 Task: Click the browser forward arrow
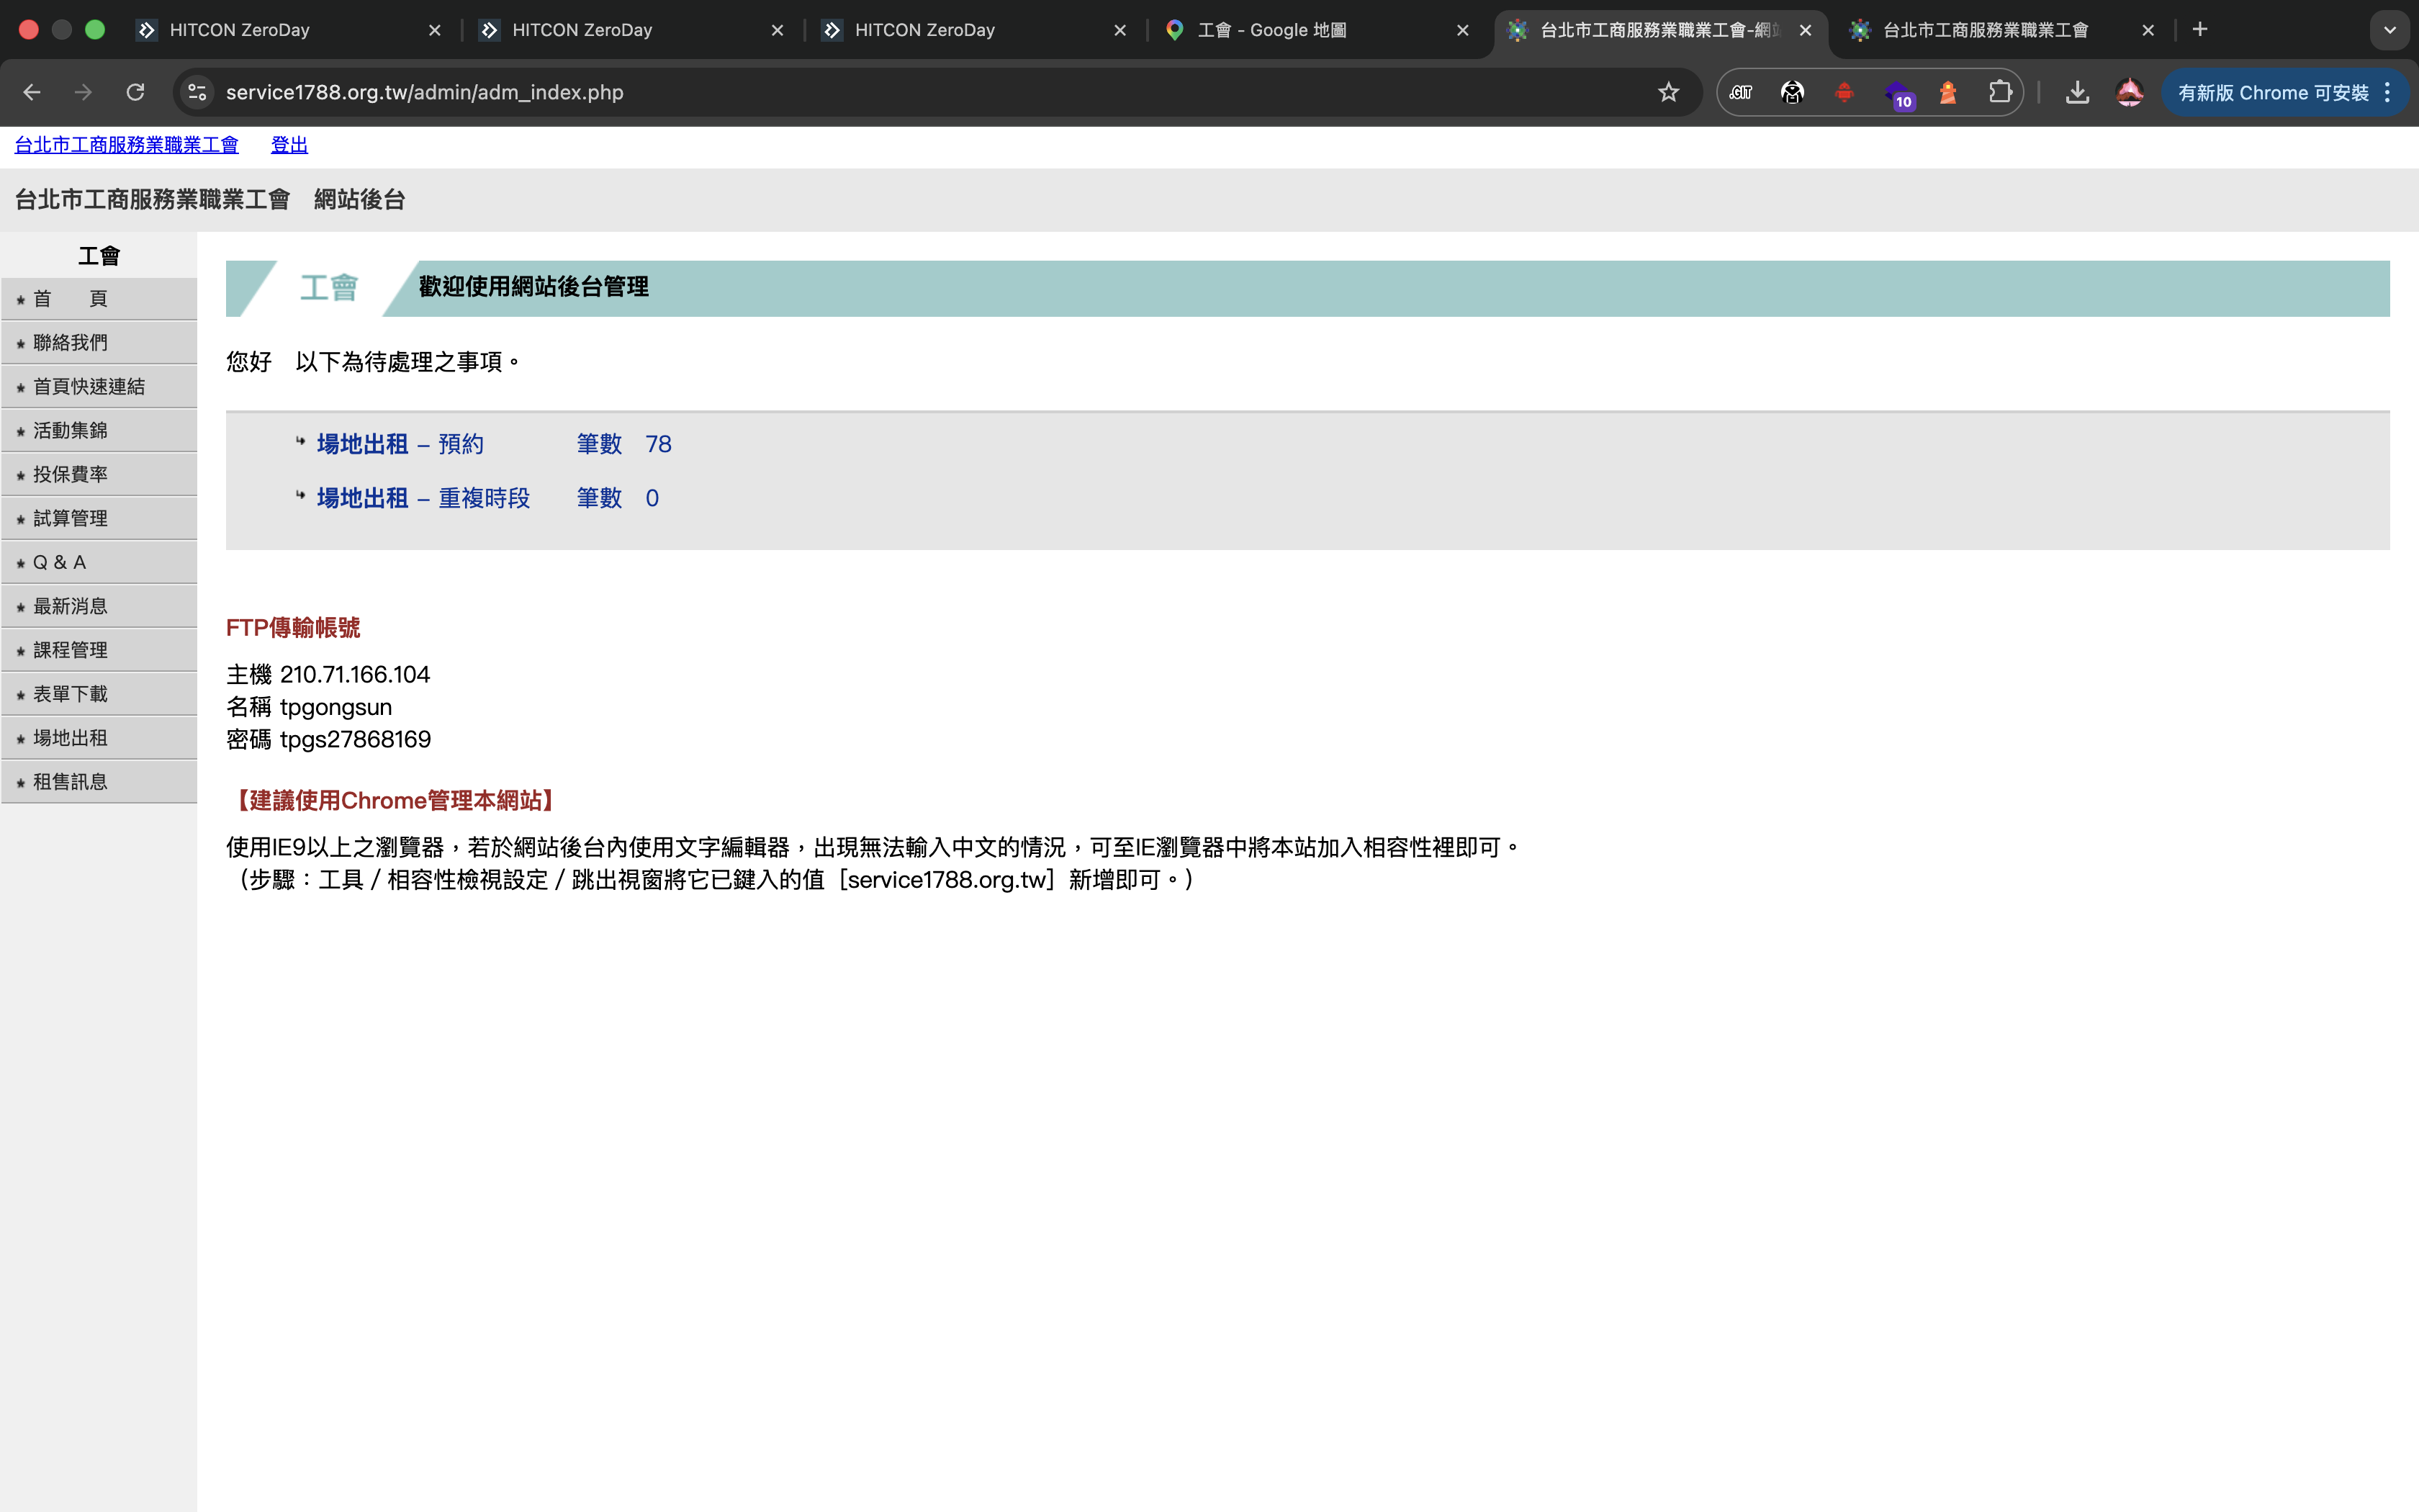pos(84,92)
